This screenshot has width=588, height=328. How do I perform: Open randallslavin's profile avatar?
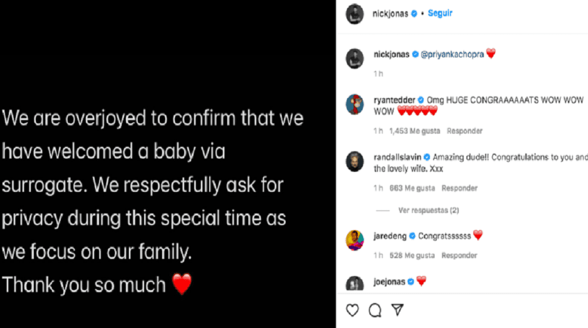click(355, 162)
